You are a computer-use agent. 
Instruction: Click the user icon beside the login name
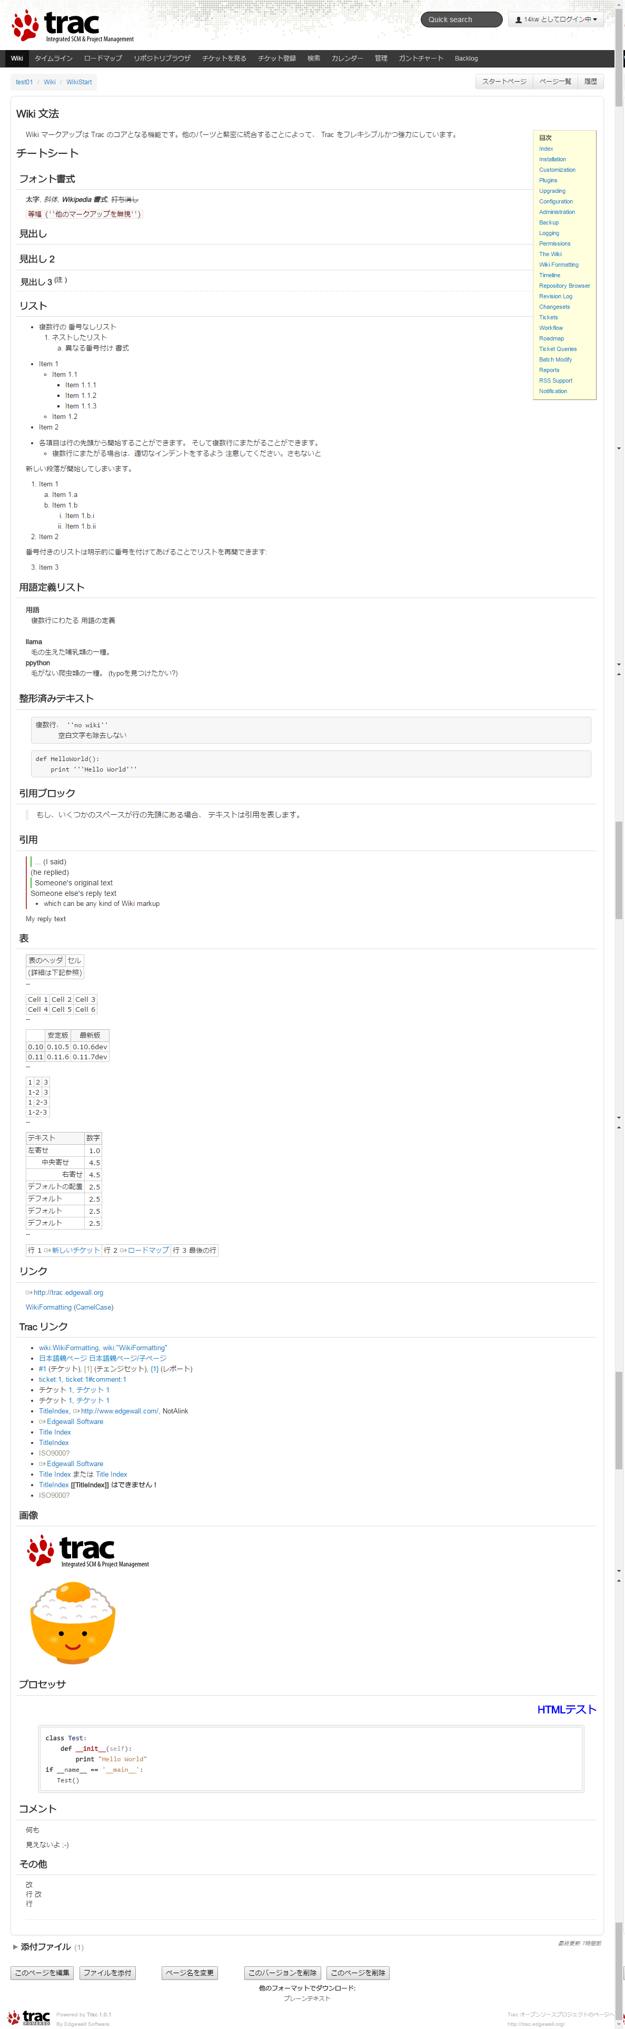point(518,19)
